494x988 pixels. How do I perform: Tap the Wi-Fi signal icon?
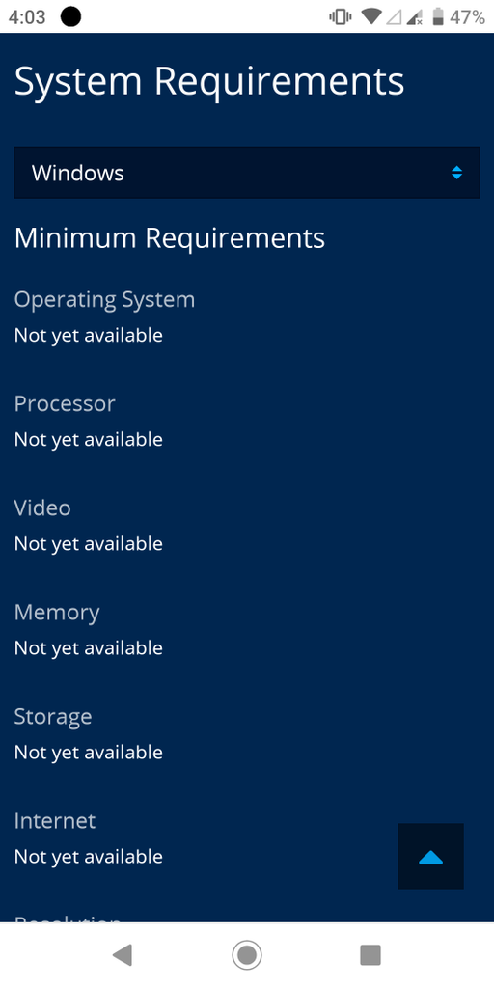coord(371,17)
